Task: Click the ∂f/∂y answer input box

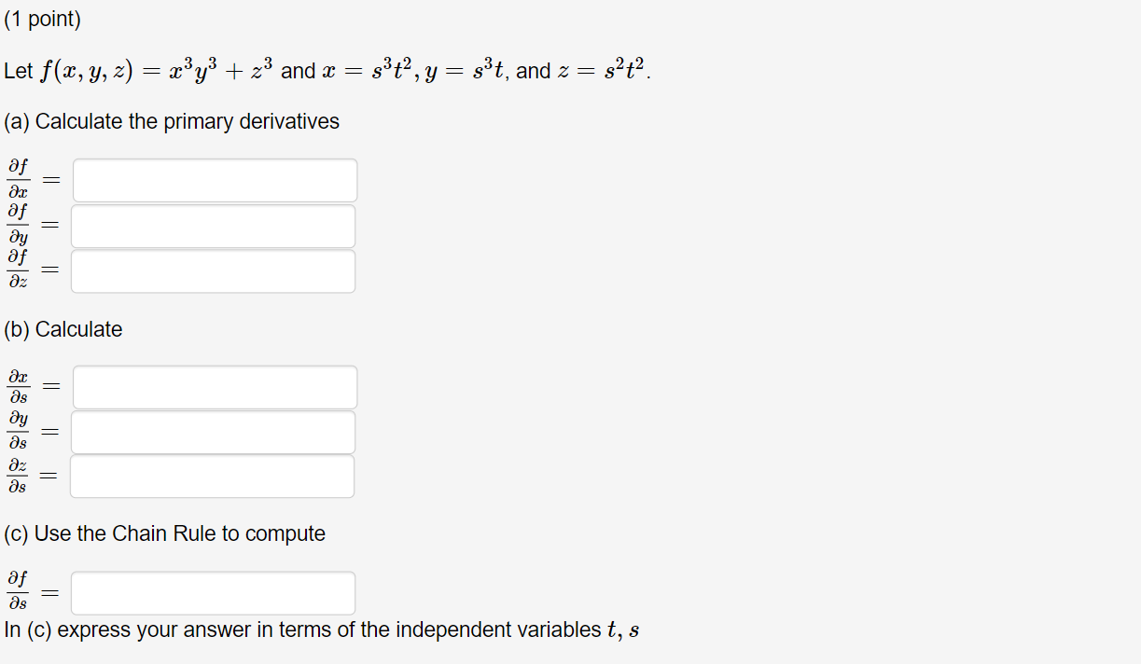Action: [x=215, y=226]
